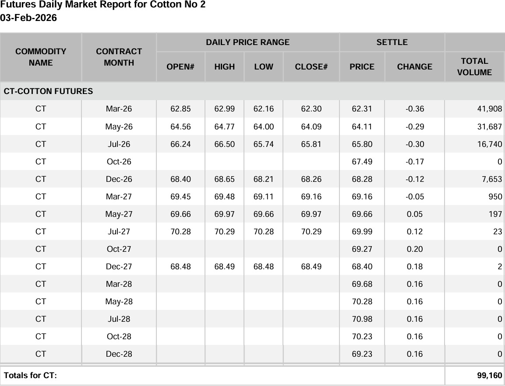Click the CONTRACT MONTH column header
Image resolution: width=505 pixels, height=386 pixels.
119,57
